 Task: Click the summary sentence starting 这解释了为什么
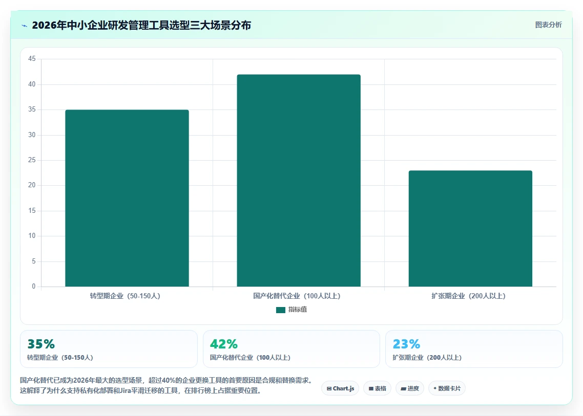click(141, 391)
